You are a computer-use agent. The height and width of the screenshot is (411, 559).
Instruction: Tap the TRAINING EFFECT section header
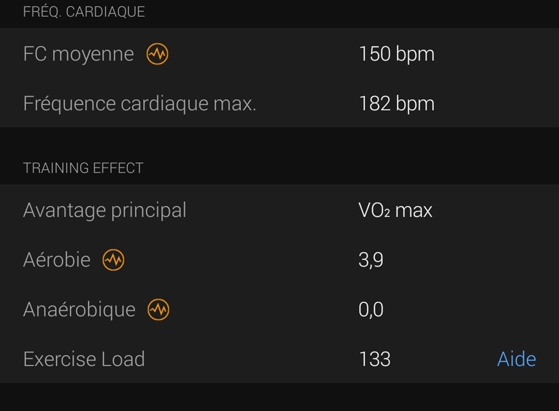pos(83,168)
